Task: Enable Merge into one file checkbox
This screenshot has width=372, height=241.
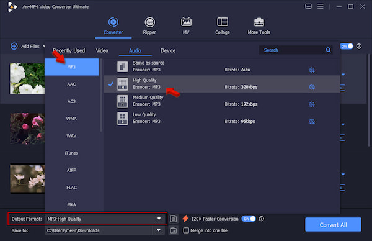Action: pyautogui.click(x=186, y=230)
